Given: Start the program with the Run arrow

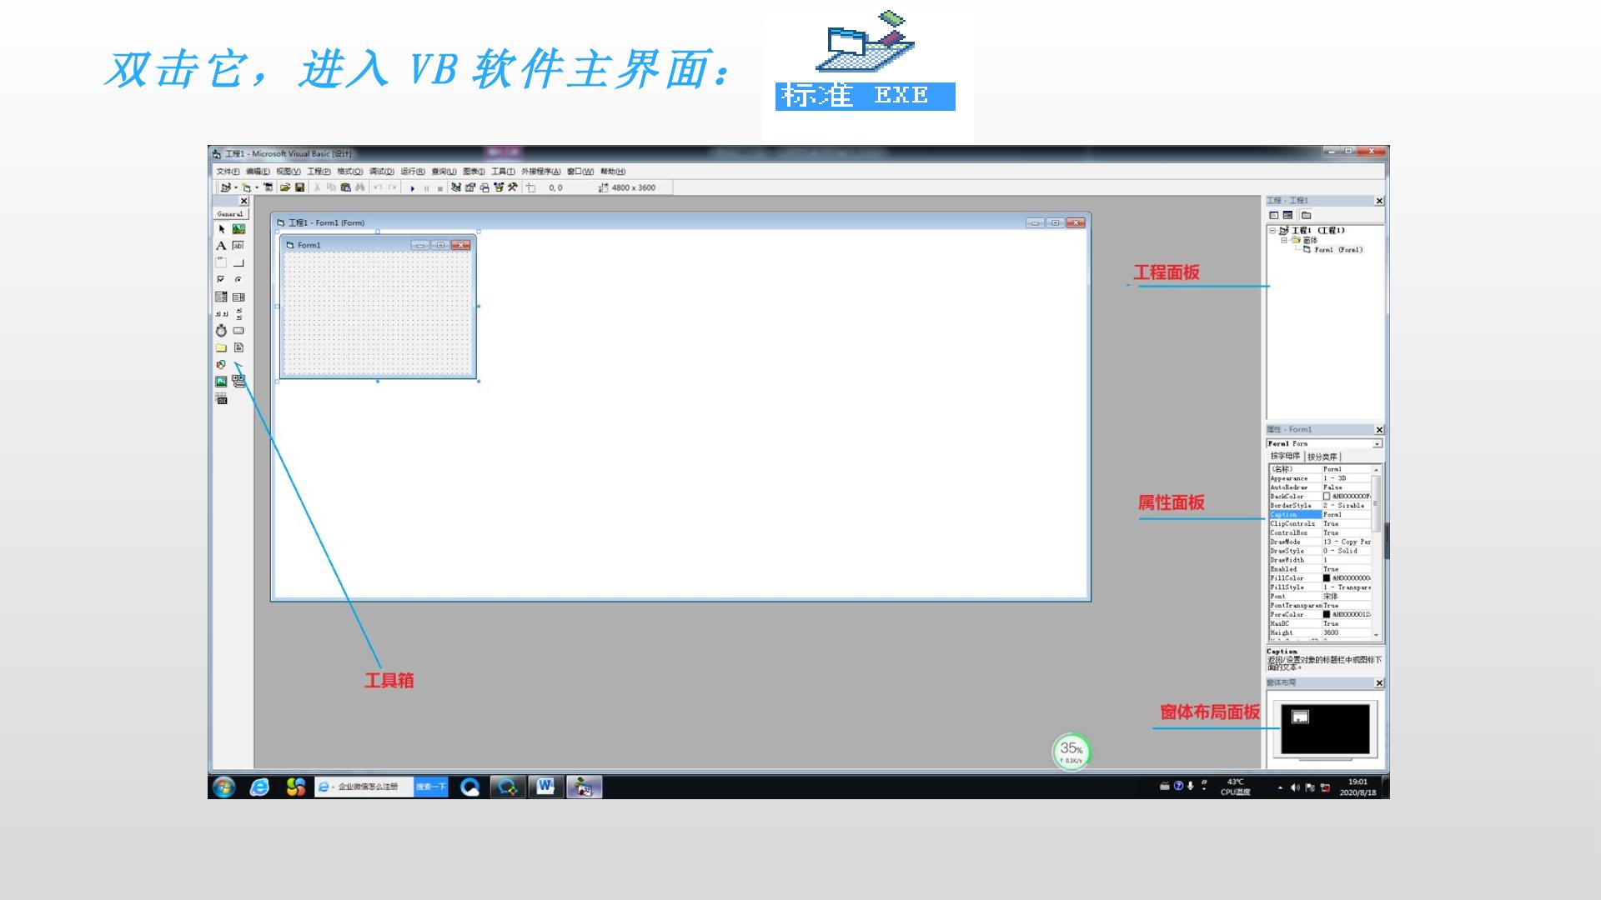Looking at the screenshot, I should pyautogui.click(x=413, y=188).
